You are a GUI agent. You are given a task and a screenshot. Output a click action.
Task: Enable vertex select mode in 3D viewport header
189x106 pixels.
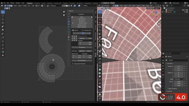click(x=114, y=6)
